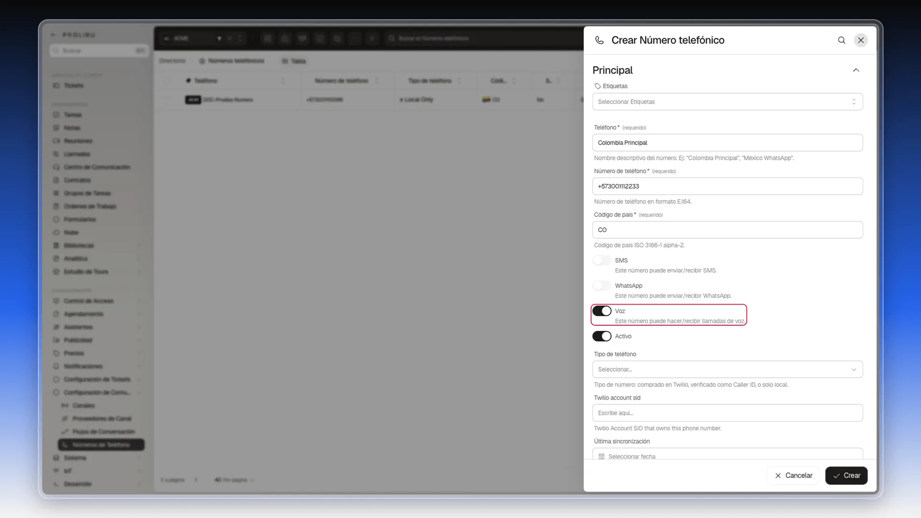
Task: Open Tickets in the sidebar
Action: (x=73, y=85)
